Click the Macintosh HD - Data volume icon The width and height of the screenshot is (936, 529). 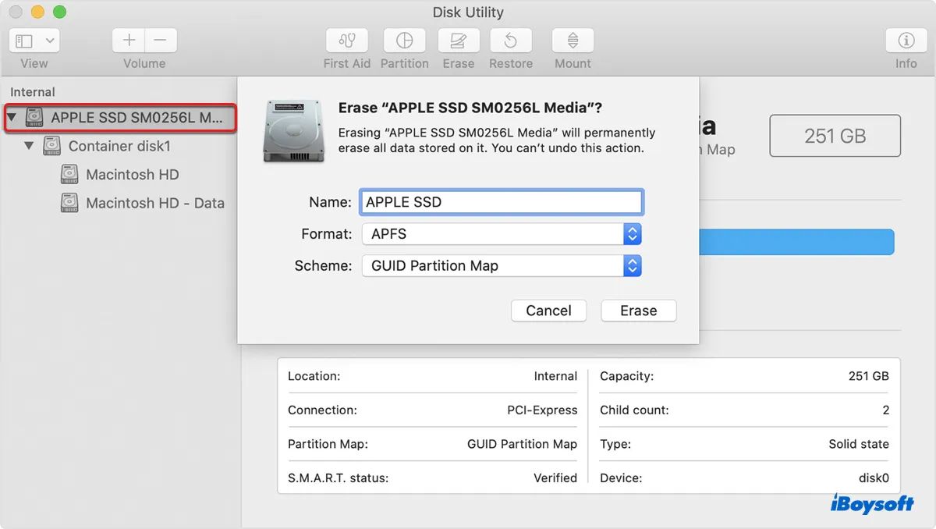coord(69,203)
